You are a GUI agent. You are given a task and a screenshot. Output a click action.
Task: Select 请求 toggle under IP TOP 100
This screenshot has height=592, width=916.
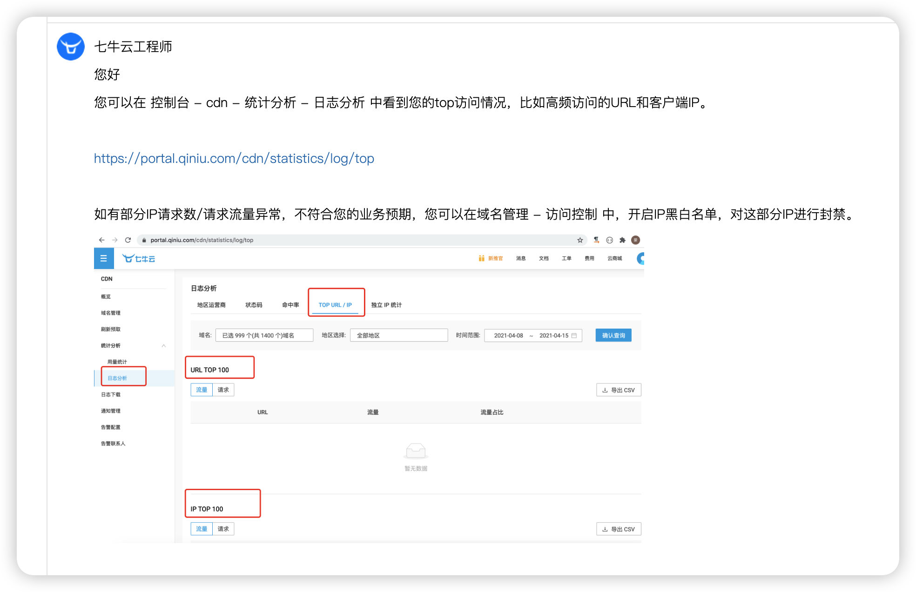pos(223,529)
